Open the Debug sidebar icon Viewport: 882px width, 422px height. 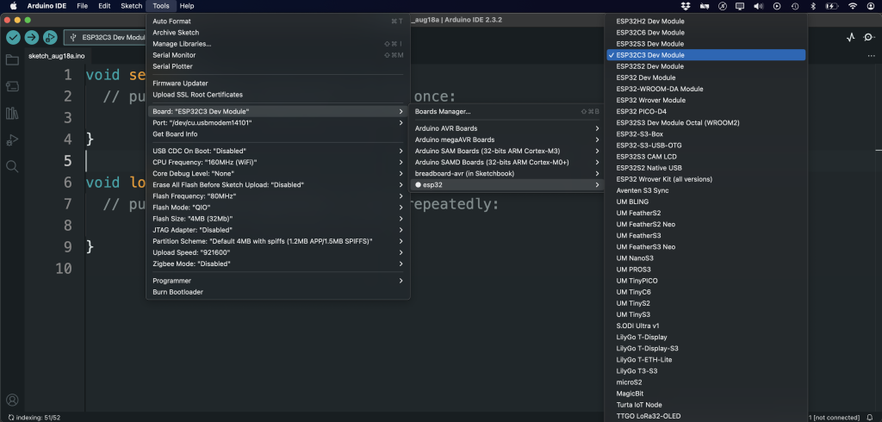(x=12, y=140)
